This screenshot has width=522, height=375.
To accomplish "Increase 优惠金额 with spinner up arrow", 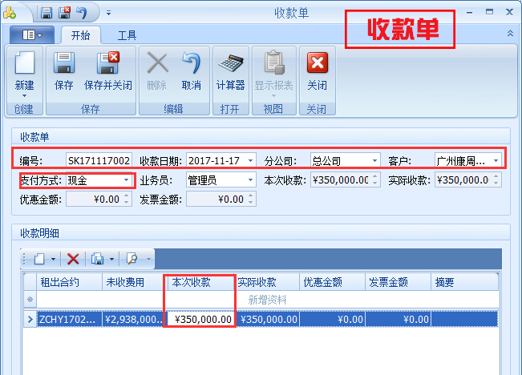I will (x=126, y=196).
